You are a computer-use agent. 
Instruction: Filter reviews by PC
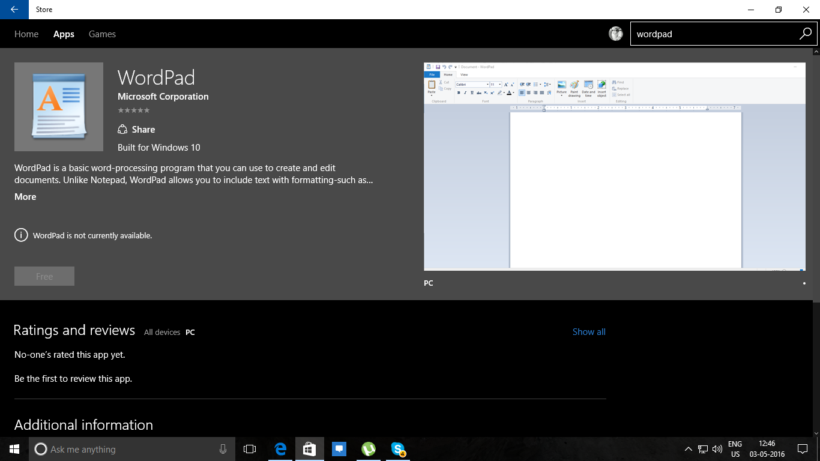click(190, 333)
